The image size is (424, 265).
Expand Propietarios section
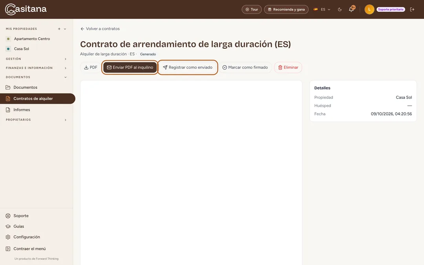click(x=36, y=120)
